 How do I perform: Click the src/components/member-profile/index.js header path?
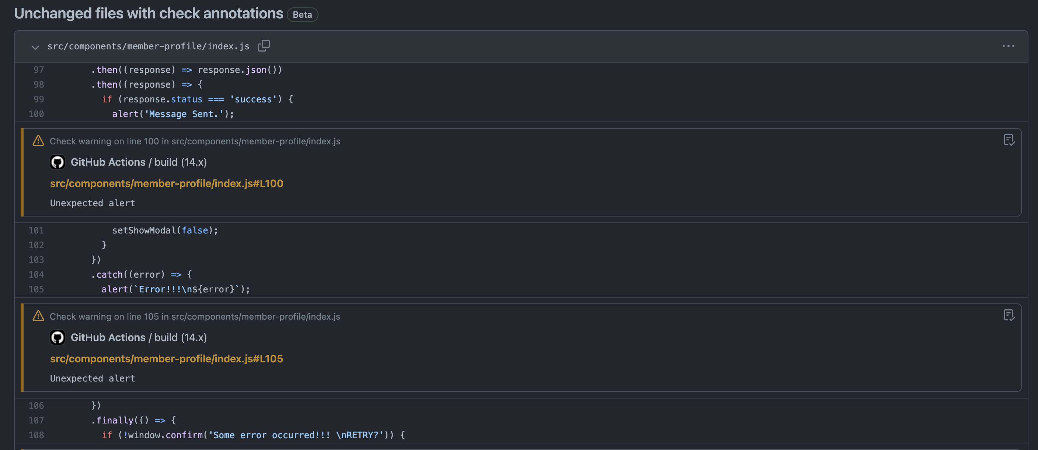point(149,46)
